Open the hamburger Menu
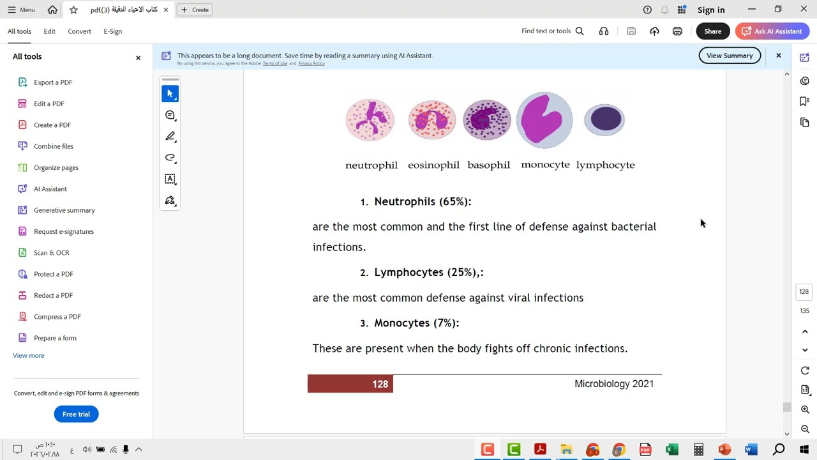817x460 pixels. 21,10
